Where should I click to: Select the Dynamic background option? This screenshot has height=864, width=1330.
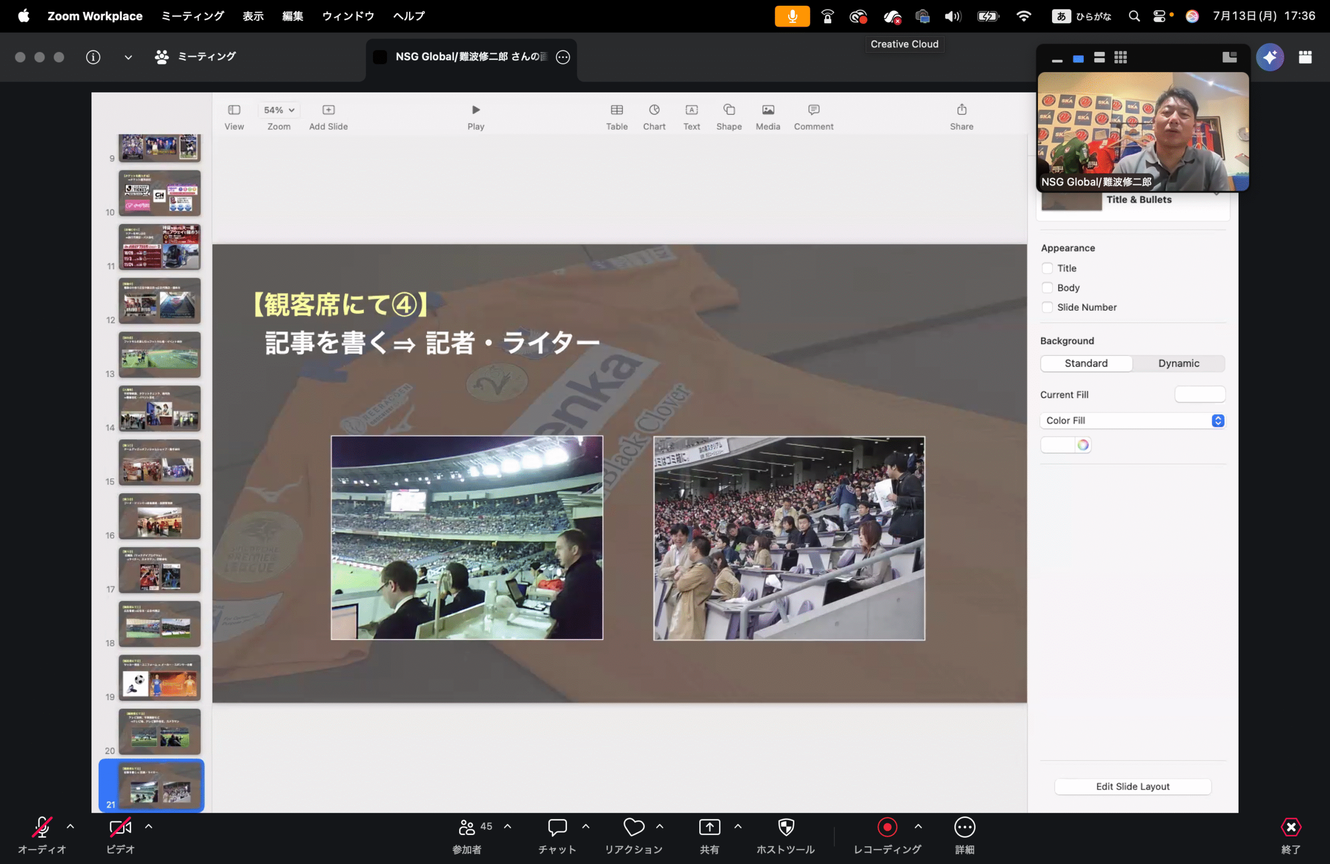[1179, 363]
